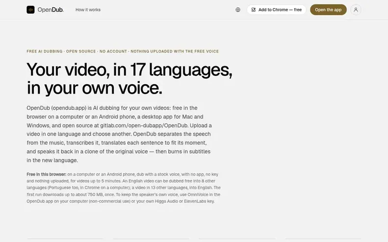The width and height of the screenshot is (388, 242).
Task: Click 'Higgs Audio or ElevenLabs key' text
Action: (184, 201)
